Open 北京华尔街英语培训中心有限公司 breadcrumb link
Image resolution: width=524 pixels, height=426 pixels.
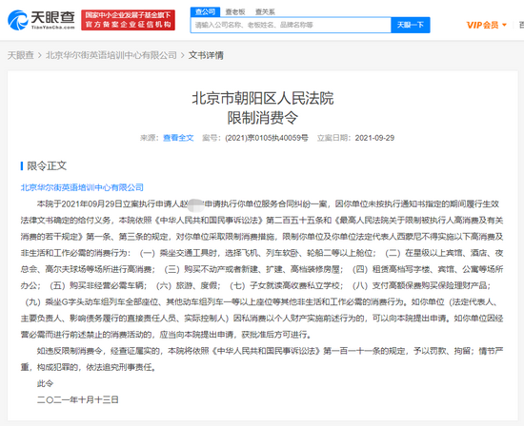point(111,55)
